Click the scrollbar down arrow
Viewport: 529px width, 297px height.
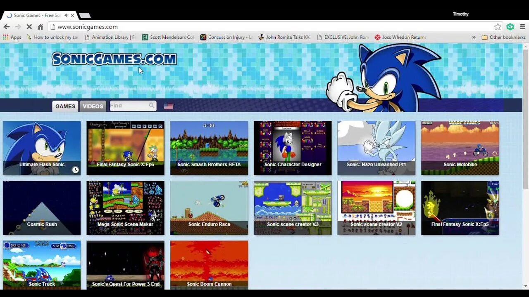point(526,286)
